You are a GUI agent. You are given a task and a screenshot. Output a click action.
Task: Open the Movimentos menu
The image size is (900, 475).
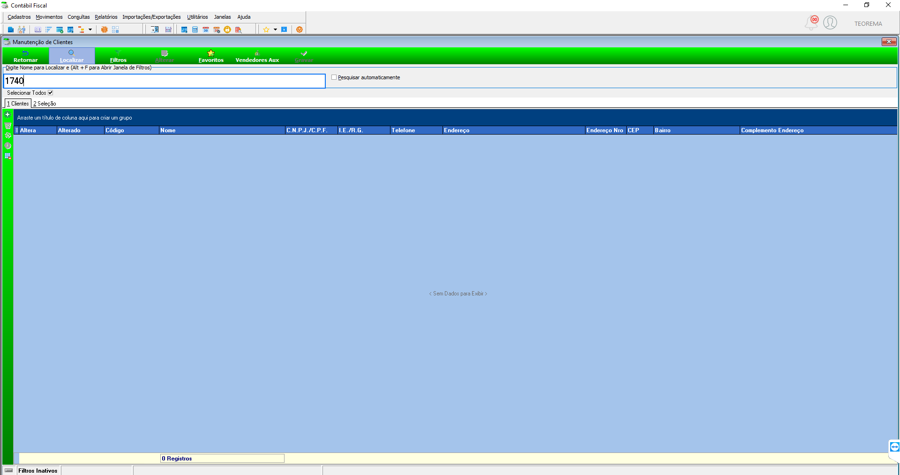coord(49,17)
